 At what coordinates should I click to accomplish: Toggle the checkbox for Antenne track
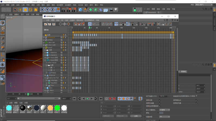tap(62, 75)
